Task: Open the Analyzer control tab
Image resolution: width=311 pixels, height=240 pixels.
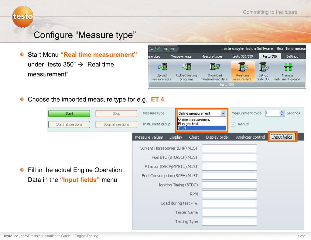Action: point(251,137)
